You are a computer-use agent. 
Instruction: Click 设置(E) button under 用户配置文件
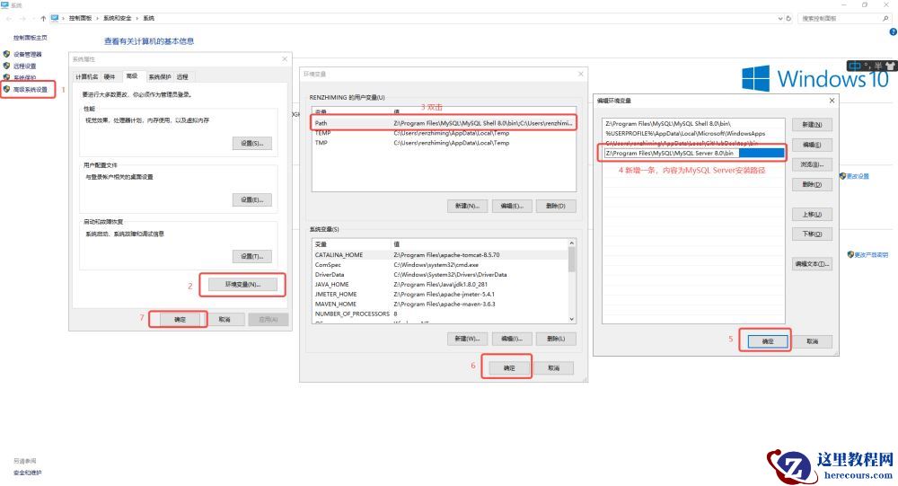252,199
